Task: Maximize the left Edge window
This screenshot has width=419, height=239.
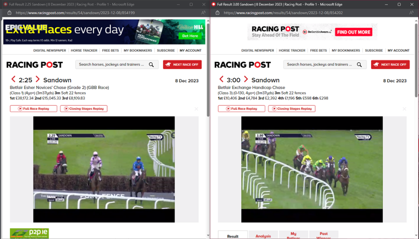Action: (191, 4)
